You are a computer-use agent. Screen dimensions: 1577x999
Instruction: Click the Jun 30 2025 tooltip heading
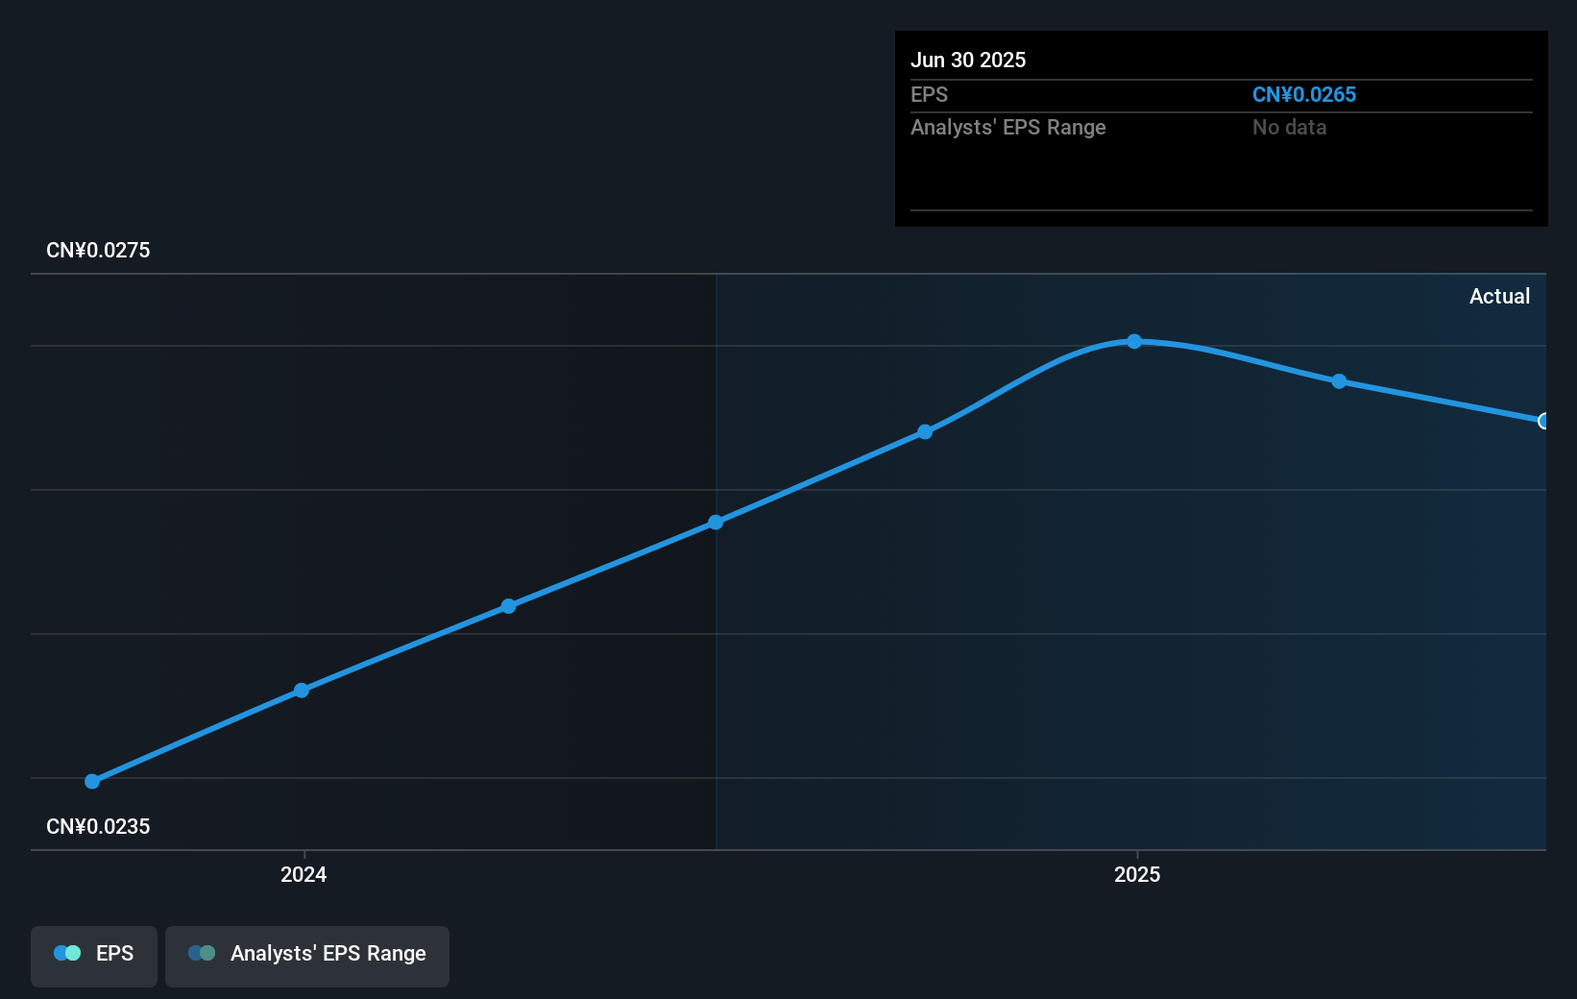tap(969, 60)
